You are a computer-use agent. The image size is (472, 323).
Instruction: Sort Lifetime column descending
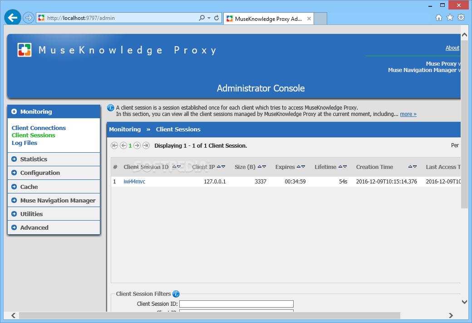click(x=345, y=166)
